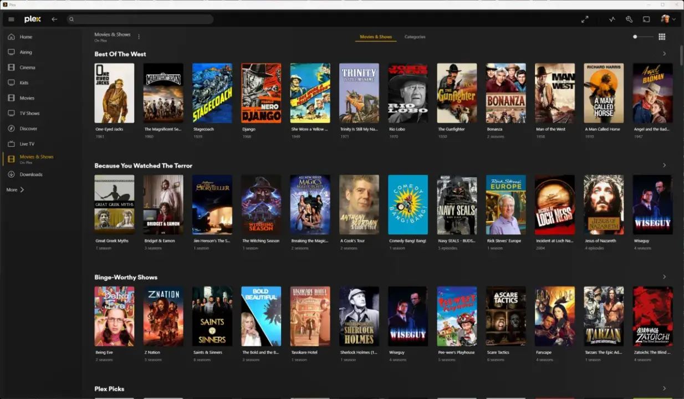Click the Movies & Shows film icon in sidebar
684x399 pixels.
tap(11, 159)
